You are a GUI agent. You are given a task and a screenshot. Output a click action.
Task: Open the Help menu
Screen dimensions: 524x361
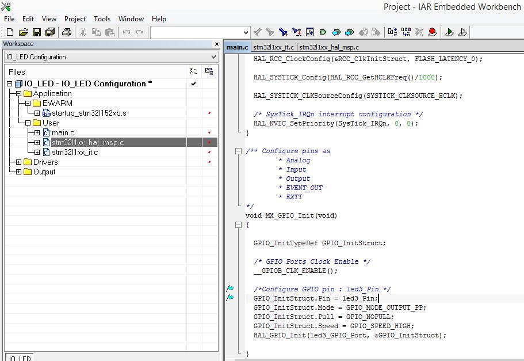tap(159, 19)
